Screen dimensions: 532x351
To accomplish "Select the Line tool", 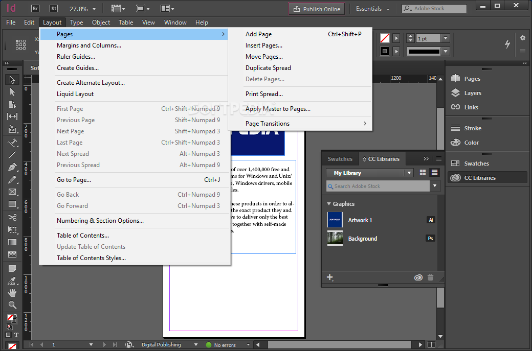I will tap(12, 155).
